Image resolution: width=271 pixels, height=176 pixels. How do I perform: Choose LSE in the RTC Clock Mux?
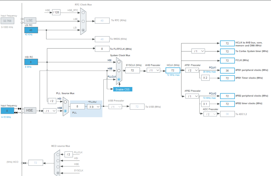[x=83, y=21]
